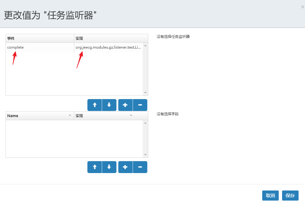Select the complete listener row
Image resolution: width=305 pixels, height=207 pixels.
[15, 47]
